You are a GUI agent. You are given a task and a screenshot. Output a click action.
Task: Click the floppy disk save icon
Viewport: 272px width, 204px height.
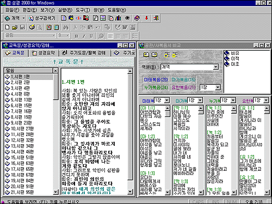point(22,27)
